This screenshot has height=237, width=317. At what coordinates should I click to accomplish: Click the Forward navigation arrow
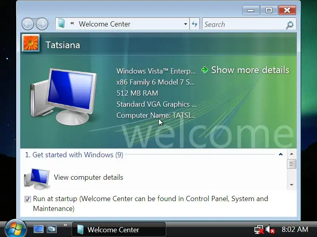(42, 24)
